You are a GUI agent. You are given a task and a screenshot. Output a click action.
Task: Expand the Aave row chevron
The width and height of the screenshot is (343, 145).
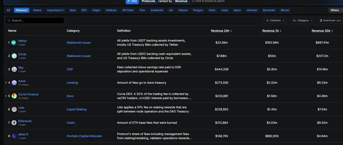tap(6, 83)
